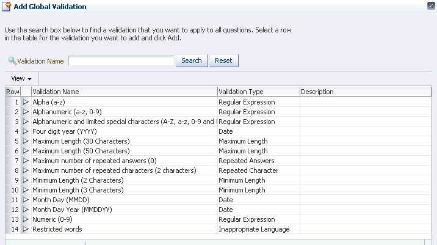Expand Maximum number of repeated characters row
This screenshot has width=437, height=245.
pyautogui.click(x=26, y=170)
